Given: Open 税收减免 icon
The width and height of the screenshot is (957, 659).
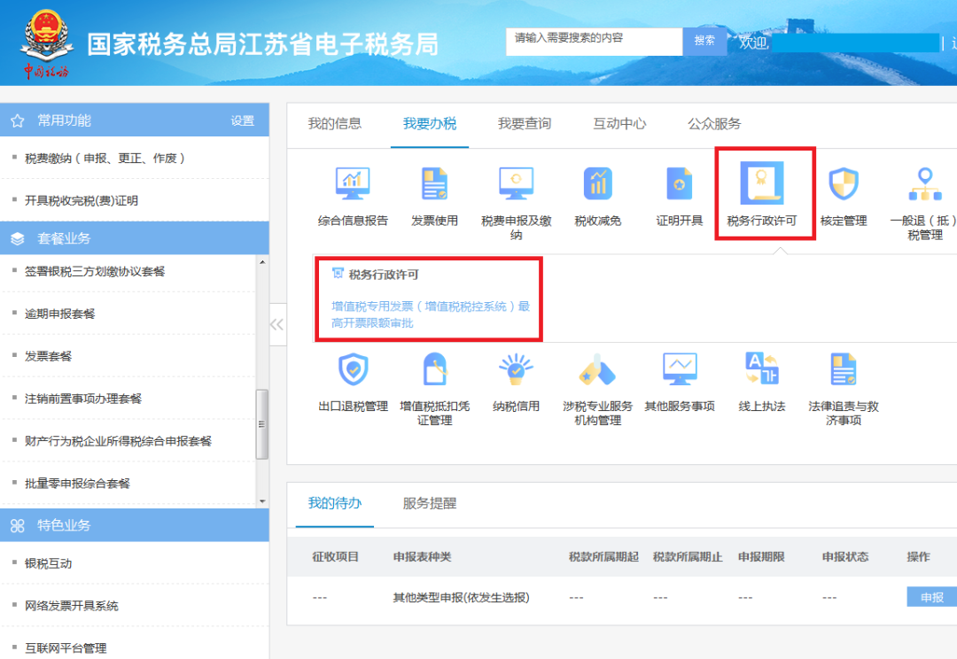Looking at the screenshot, I should pos(597,183).
